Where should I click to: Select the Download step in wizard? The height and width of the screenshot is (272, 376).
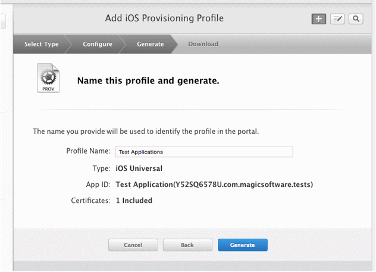(203, 44)
